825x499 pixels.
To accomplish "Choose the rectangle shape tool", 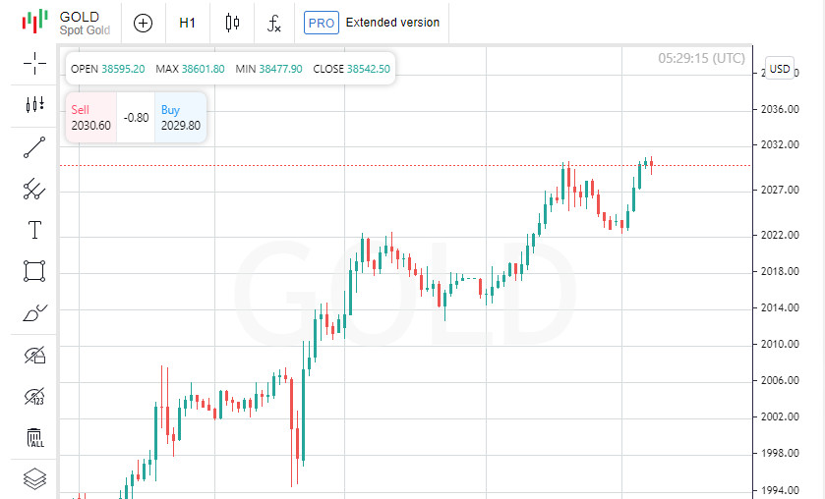I will coord(34,271).
